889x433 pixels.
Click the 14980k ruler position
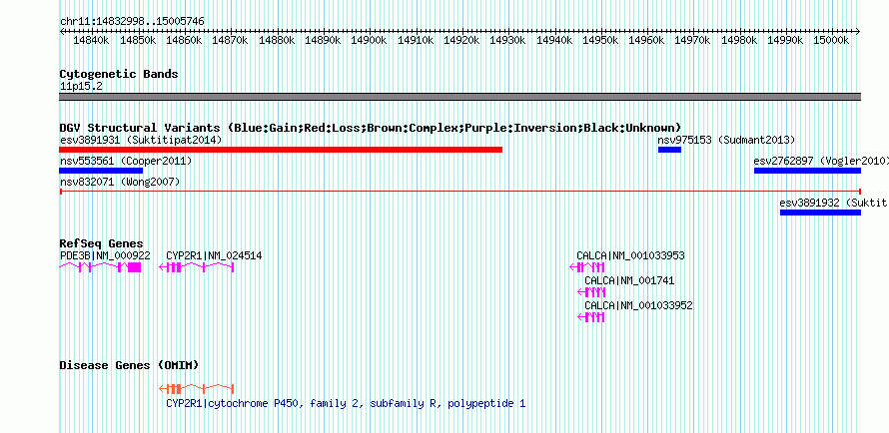[739, 40]
